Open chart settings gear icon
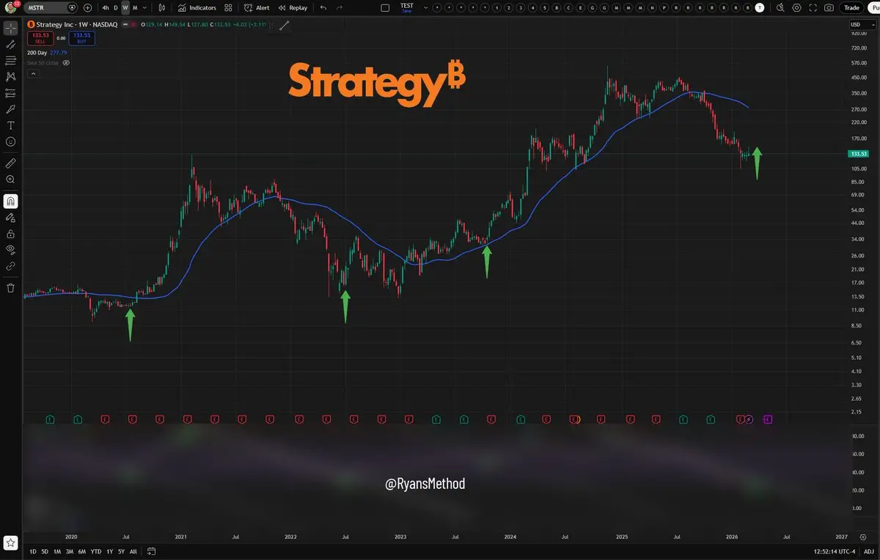880x560 pixels. [796, 7]
